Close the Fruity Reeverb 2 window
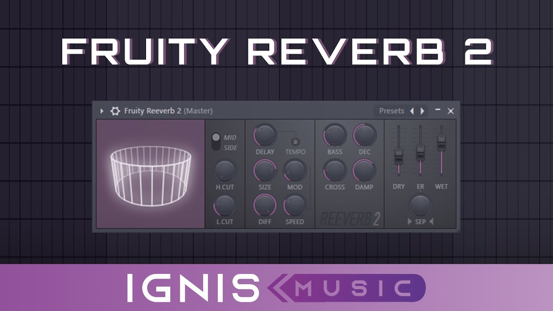This screenshot has width=553, height=311. tap(451, 111)
